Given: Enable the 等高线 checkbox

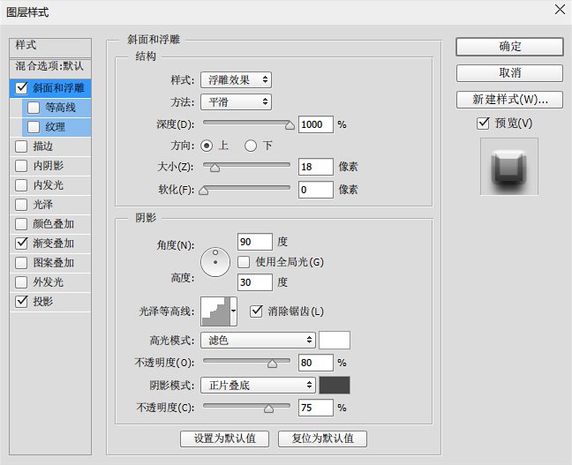Looking at the screenshot, I should pyautogui.click(x=34, y=108).
